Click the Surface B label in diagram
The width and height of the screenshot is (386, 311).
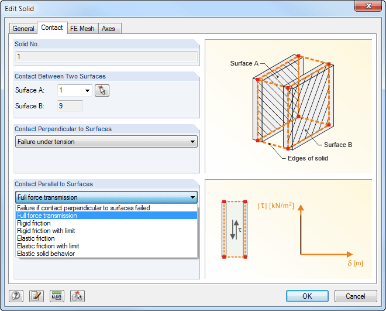coord(338,145)
